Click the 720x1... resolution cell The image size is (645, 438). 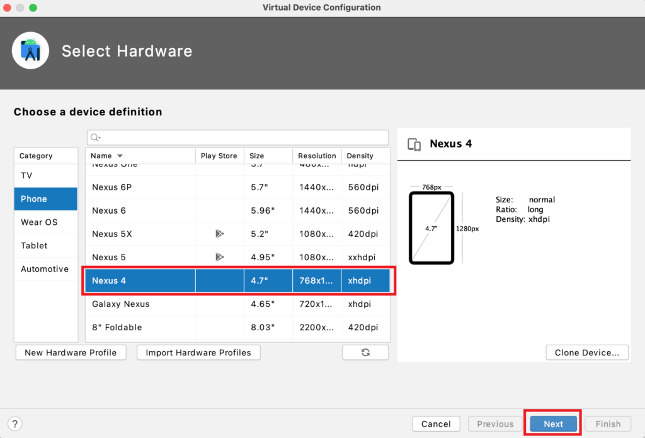[x=316, y=304]
